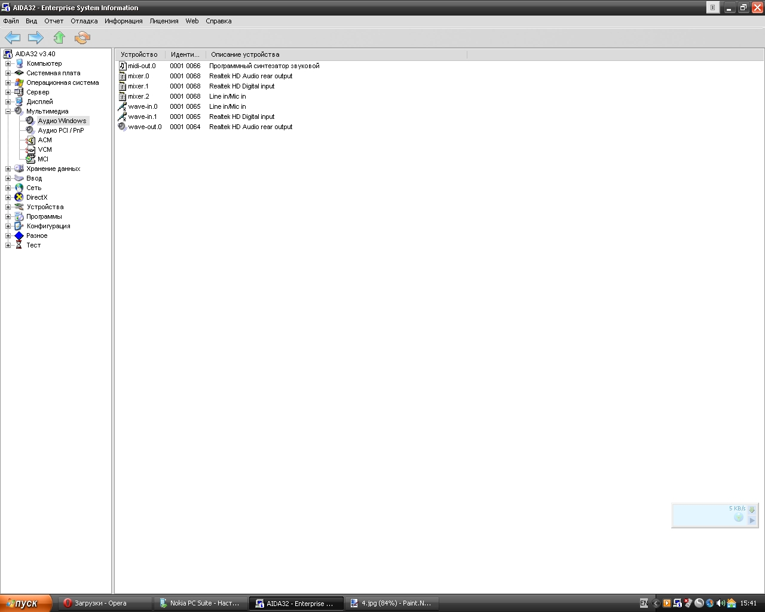
Task: Go forward with the right arrow toolbar button
Action: pos(36,38)
